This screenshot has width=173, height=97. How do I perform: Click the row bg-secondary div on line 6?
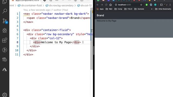(60, 34)
